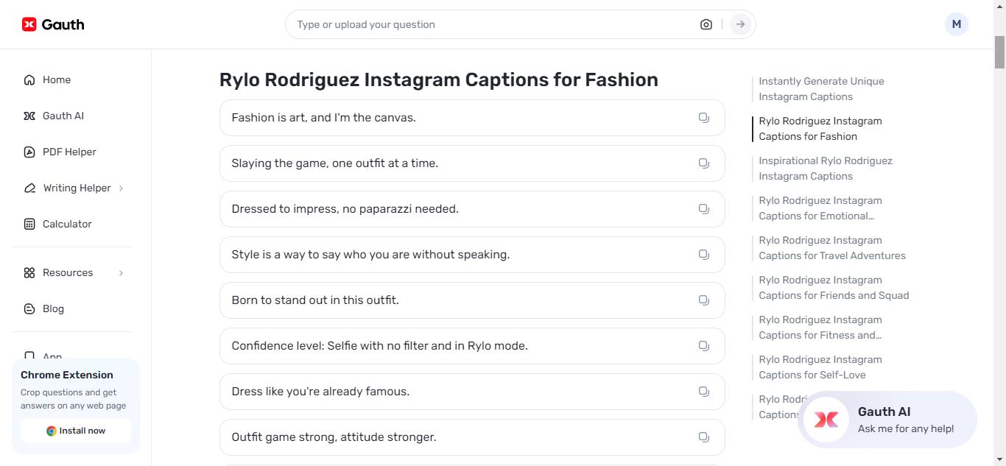Copy the "Slaying the game" caption
Viewport: 1006px width, 466px height.
point(704,163)
